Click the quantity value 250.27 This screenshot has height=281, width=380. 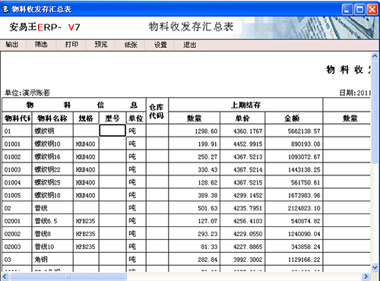pos(207,157)
